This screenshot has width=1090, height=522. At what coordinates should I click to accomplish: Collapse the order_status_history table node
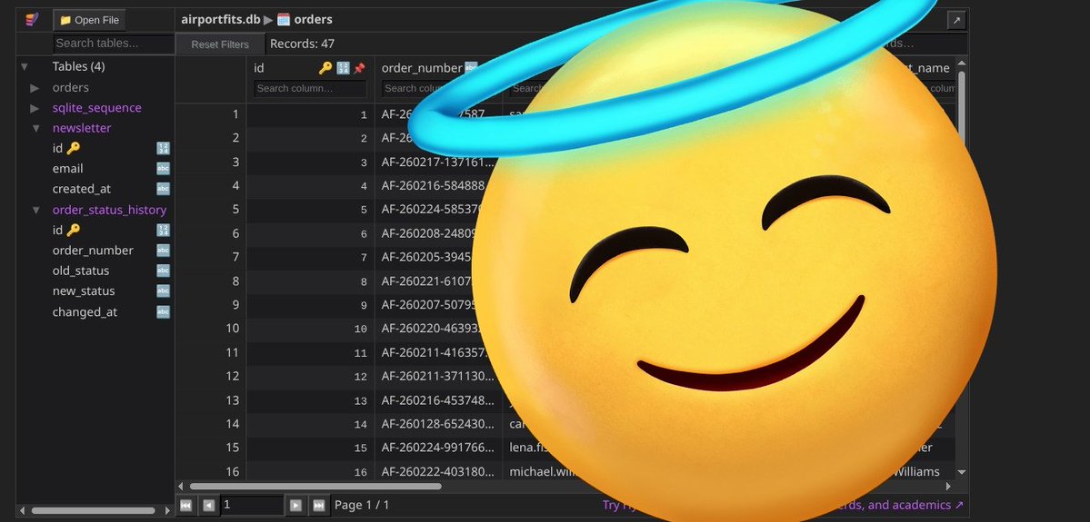(x=36, y=210)
